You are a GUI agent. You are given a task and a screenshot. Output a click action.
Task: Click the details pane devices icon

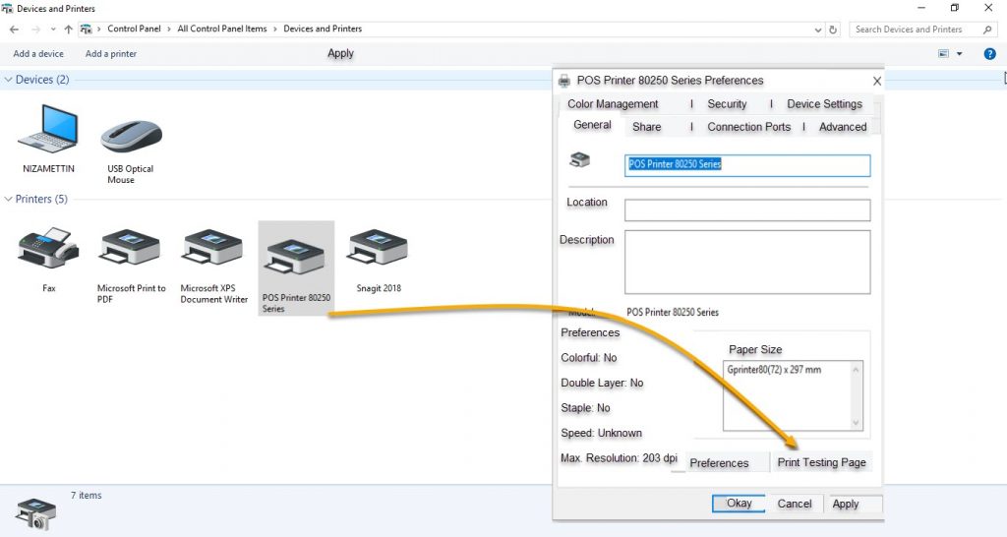(x=36, y=513)
